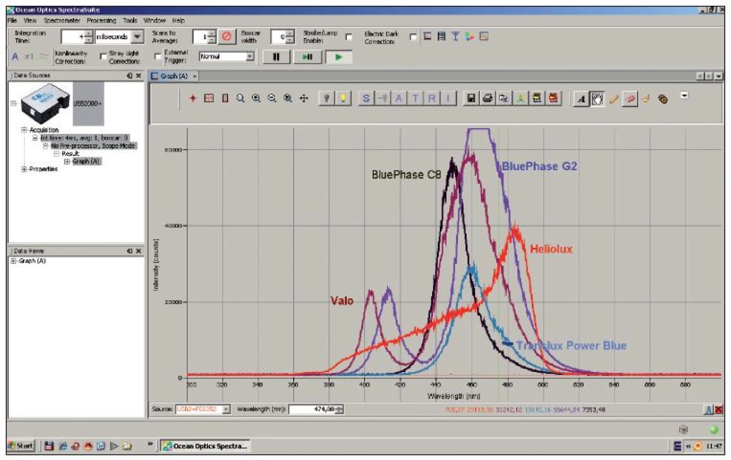The image size is (731, 460).
Task: Store reference spectrum with yellow bulb icon
Action: pyautogui.click(x=343, y=99)
